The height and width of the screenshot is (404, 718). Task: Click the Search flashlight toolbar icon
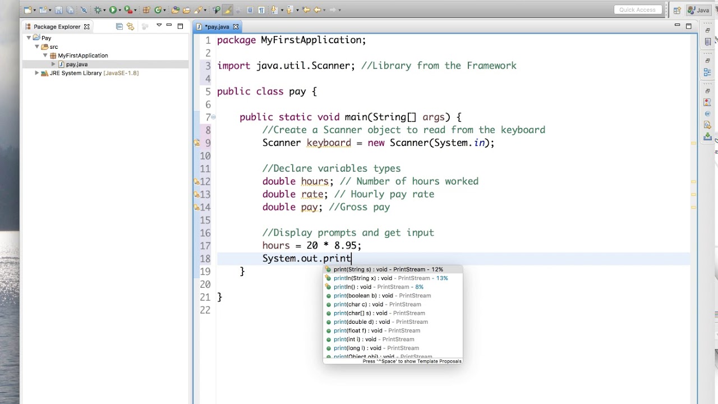pos(197,10)
